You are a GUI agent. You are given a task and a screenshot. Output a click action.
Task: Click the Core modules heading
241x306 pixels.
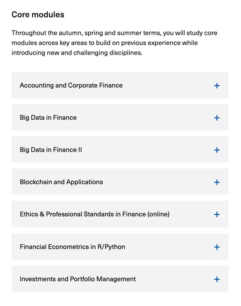pyautogui.click(x=38, y=14)
